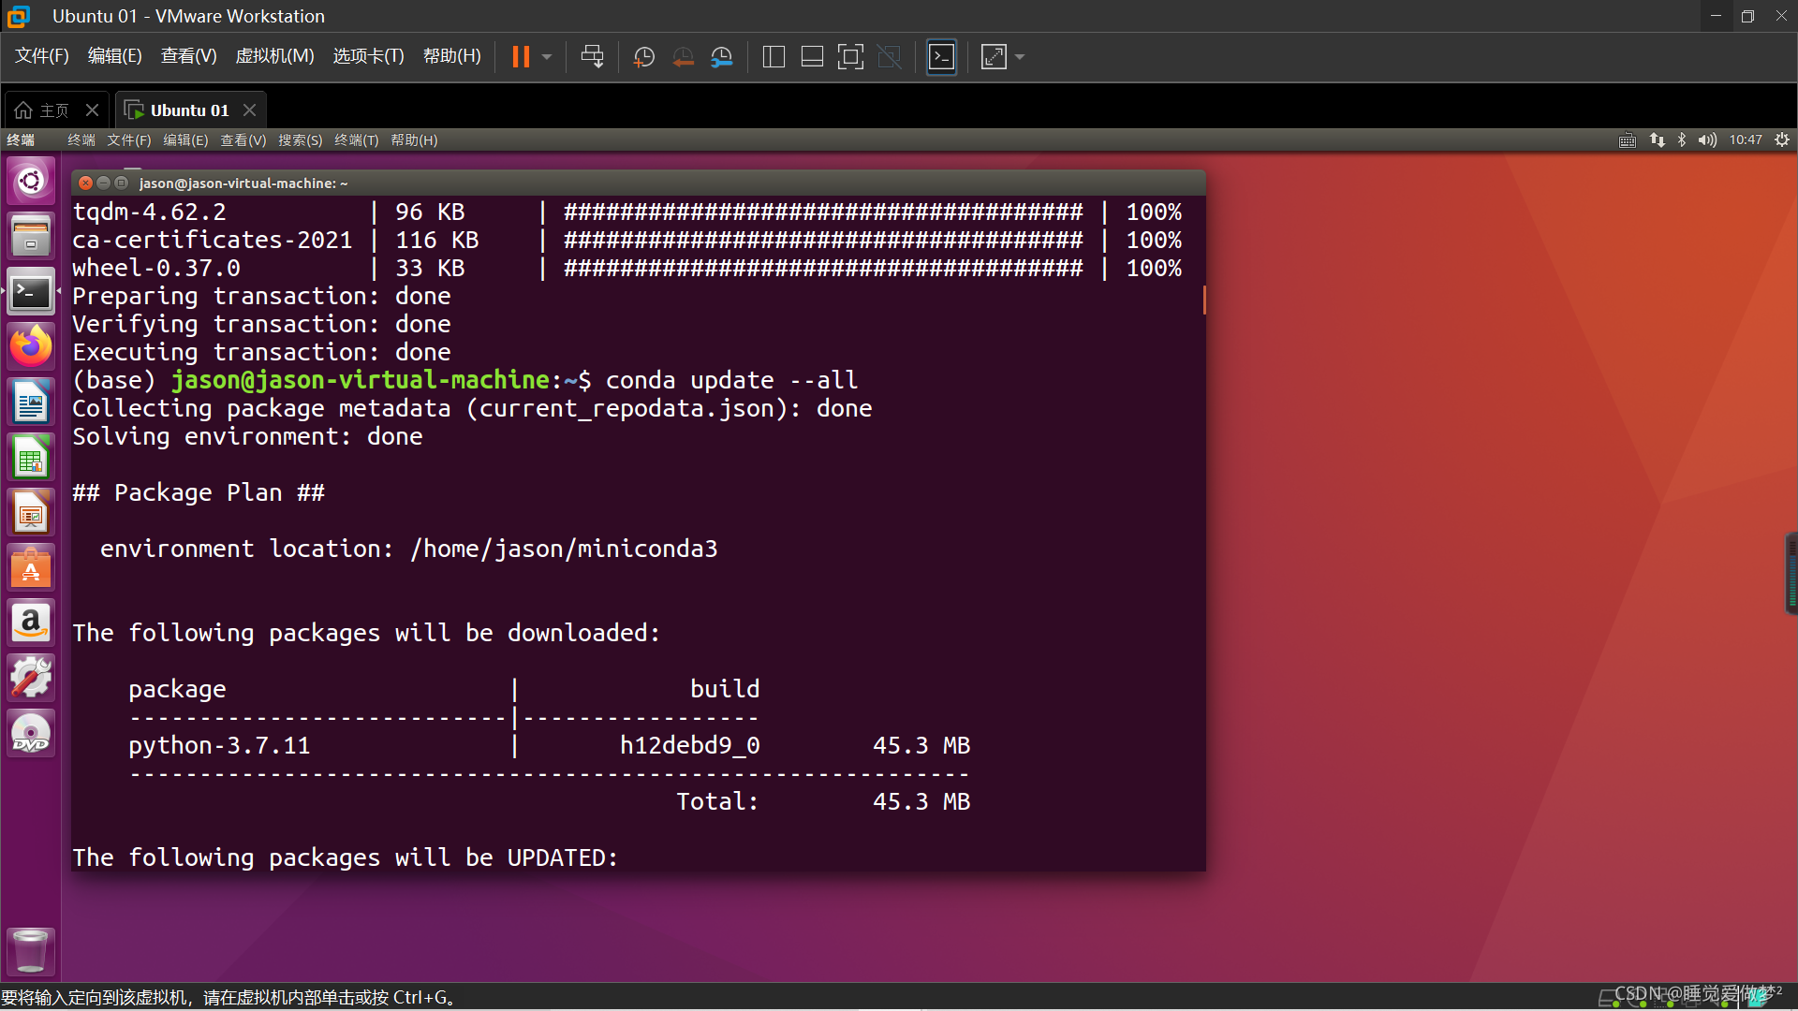Send Ctrl+Alt+Del to the VM
Image resolution: width=1798 pixels, height=1011 pixels.
[592, 57]
